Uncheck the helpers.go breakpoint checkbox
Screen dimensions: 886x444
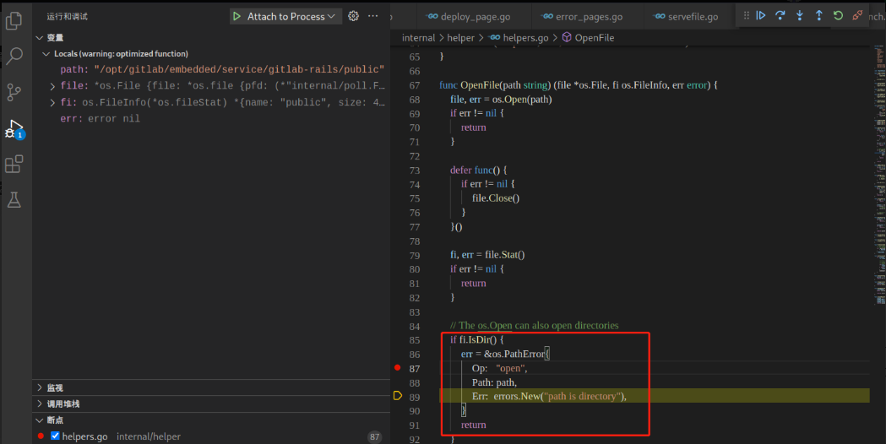[x=55, y=436]
